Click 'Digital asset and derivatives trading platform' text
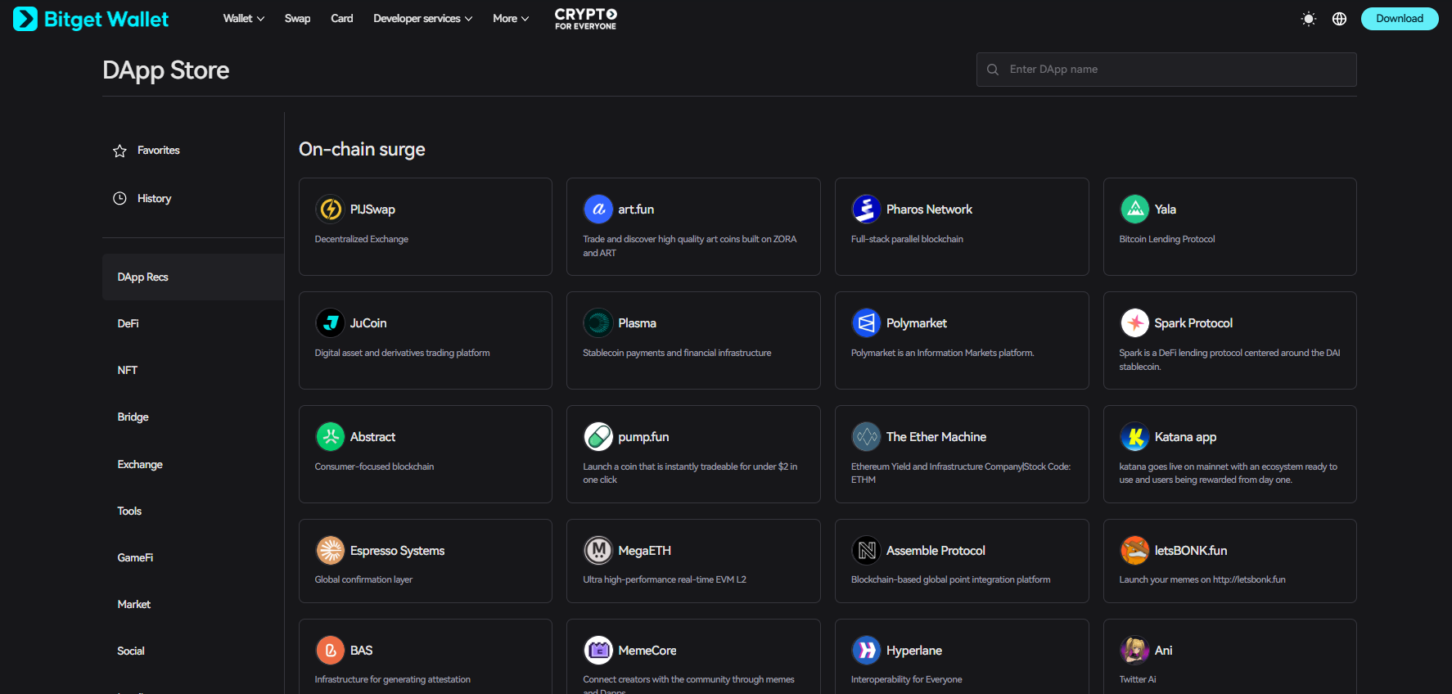Viewport: 1452px width, 694px height. [x=402, y=353]
